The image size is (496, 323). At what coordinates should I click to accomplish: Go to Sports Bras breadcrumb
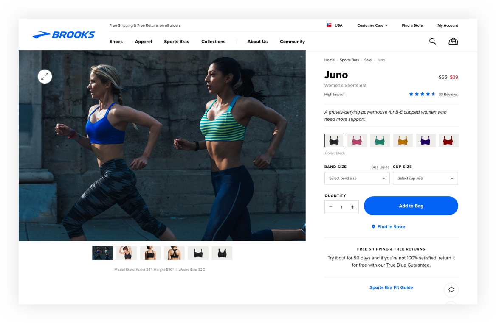point(349,60)
